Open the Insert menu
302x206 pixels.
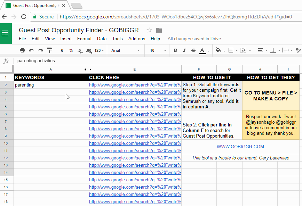[x=66, y=39]
